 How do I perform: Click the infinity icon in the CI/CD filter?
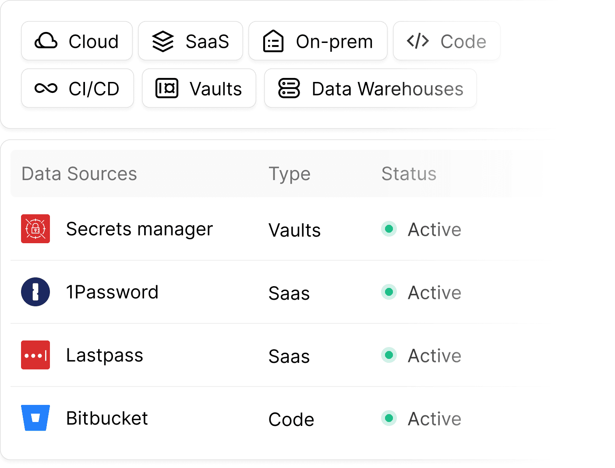click(46, 88)
